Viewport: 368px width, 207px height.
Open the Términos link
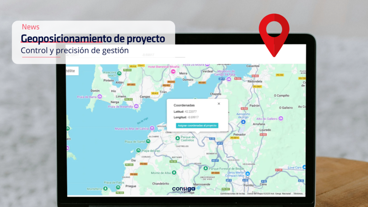coord(298,194)
